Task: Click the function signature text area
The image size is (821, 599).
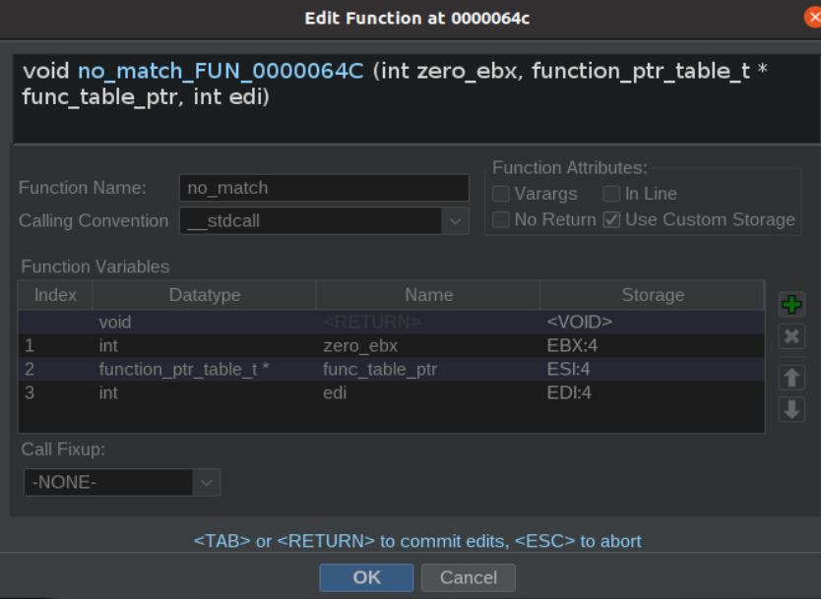Action: click(416, 99)
